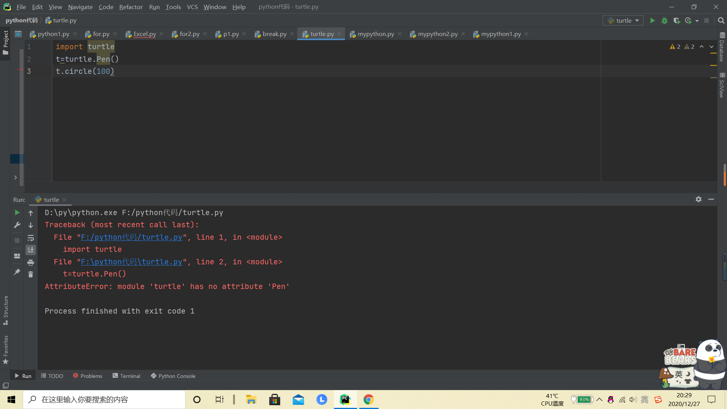Rerun turtle from Run panel play icon
Image resolution: width=727 pixels, height=409 pixels.
17,212
